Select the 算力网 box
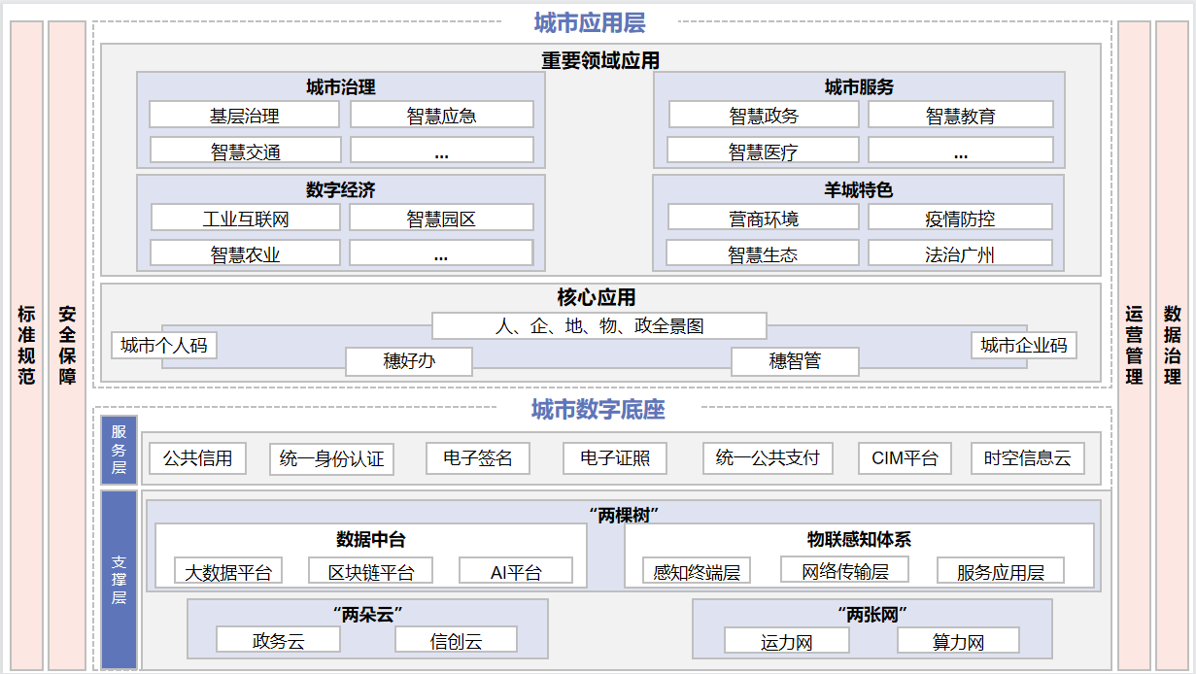 [958, 642]
